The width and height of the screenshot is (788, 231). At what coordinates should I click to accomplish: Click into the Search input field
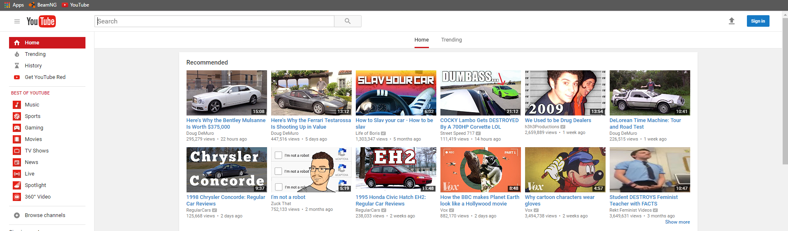tap(214, 21)
